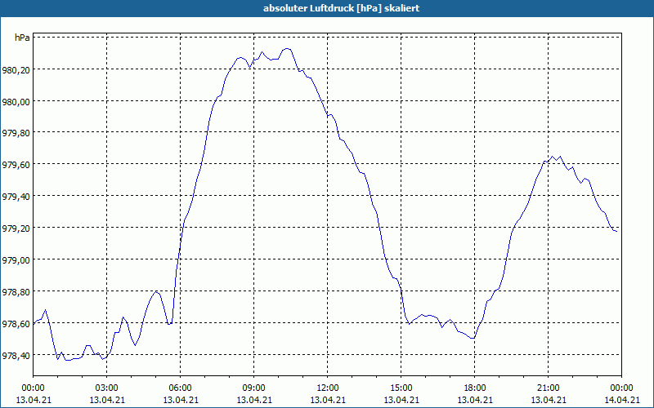Viewport: 654px width, 408px height.
Task: Click the 'hPa' unit label on the y-axis
Action: pyautogui.click(x=22, y=38)
